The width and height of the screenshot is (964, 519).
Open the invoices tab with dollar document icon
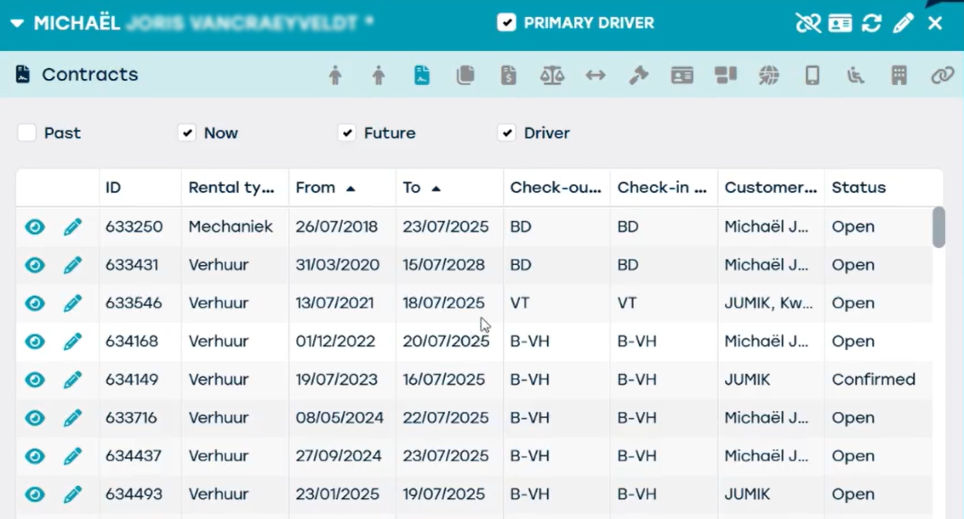pyautogui.click(x=508, y=75)
